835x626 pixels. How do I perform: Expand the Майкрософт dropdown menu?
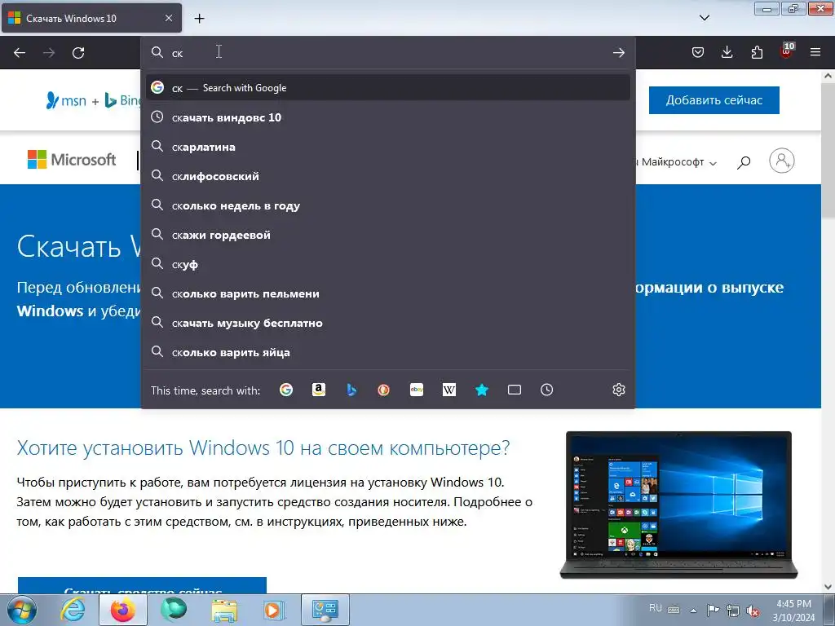coord(678,162)
